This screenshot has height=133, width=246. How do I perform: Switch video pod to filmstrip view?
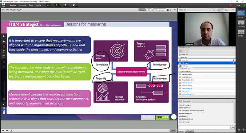(222, 10)
